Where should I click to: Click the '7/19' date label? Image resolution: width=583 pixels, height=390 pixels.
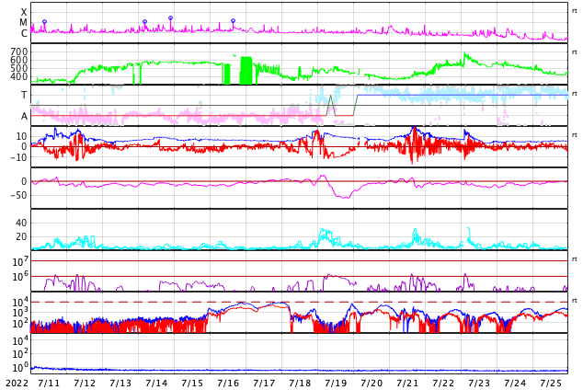pyautogui.click(x=336, y=384)
